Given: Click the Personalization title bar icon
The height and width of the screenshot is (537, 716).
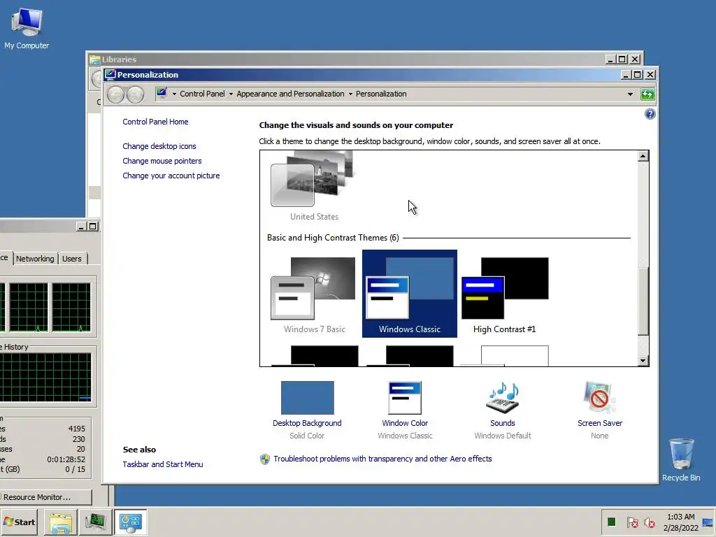Looking at the screenshot, I should point(110,74).
